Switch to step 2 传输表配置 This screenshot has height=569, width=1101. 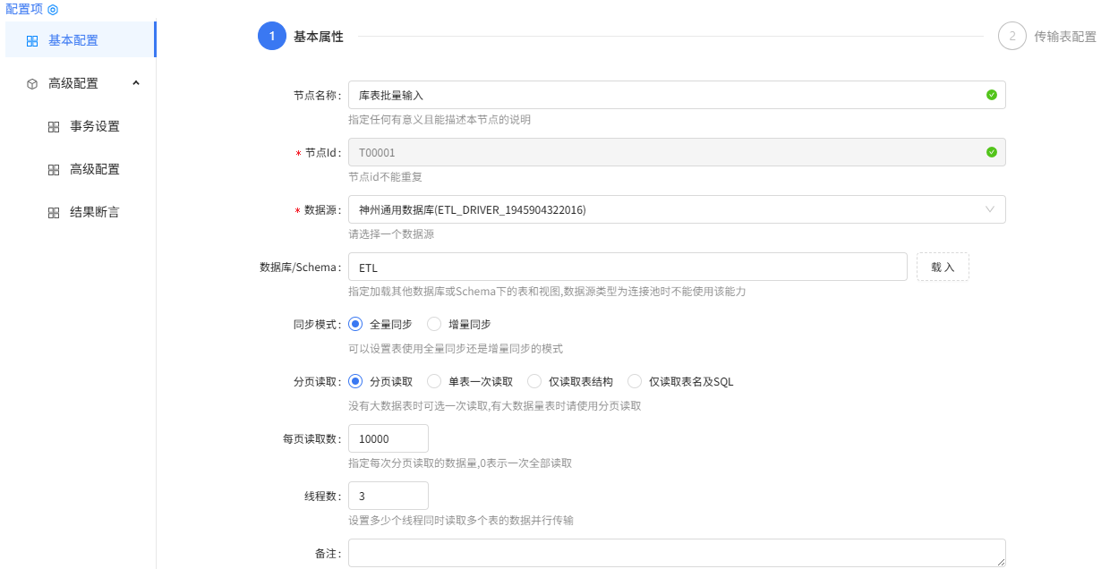point(1012,36)
